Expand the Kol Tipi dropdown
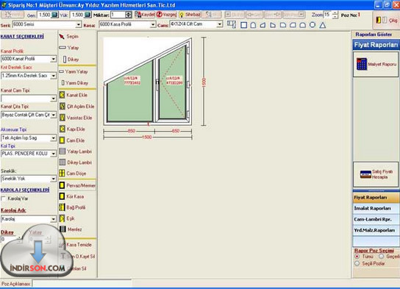 tap(54, 154)
